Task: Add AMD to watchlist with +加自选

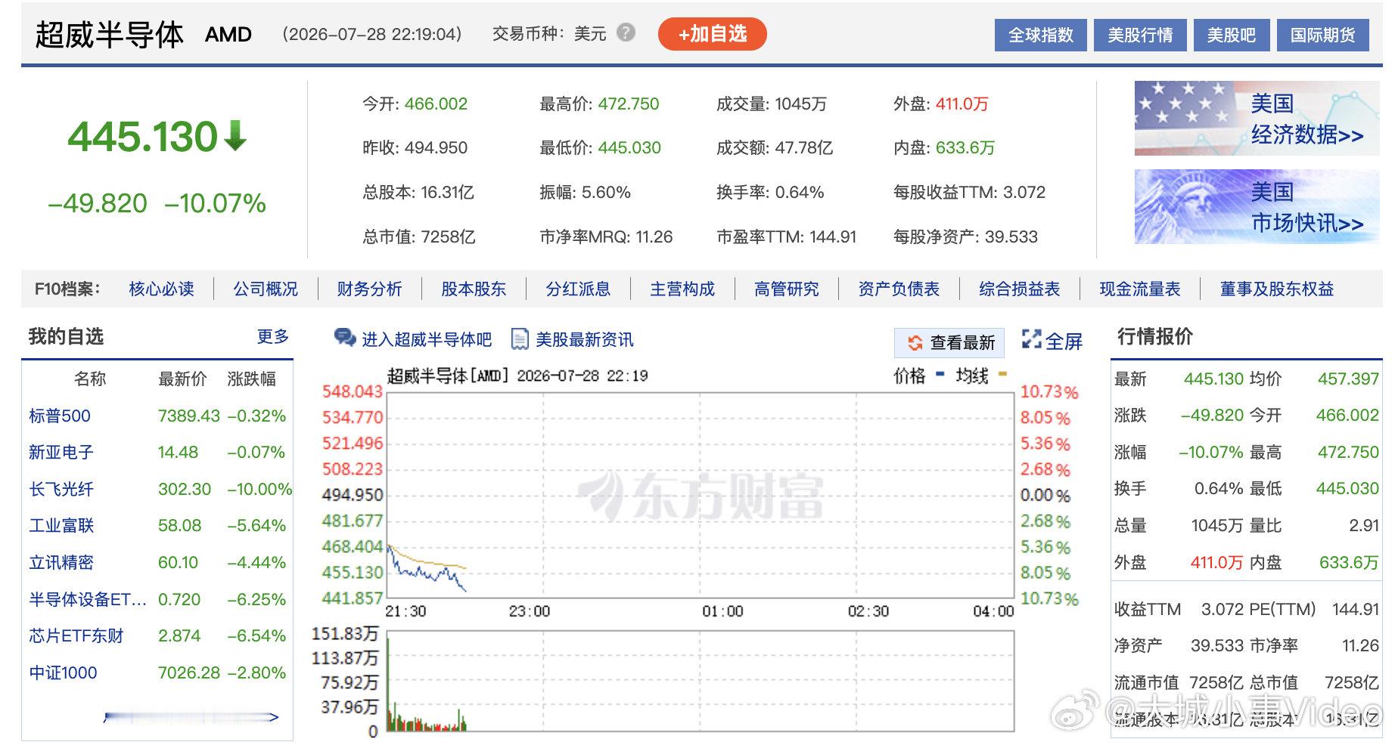Action: (x=712, y=34)
